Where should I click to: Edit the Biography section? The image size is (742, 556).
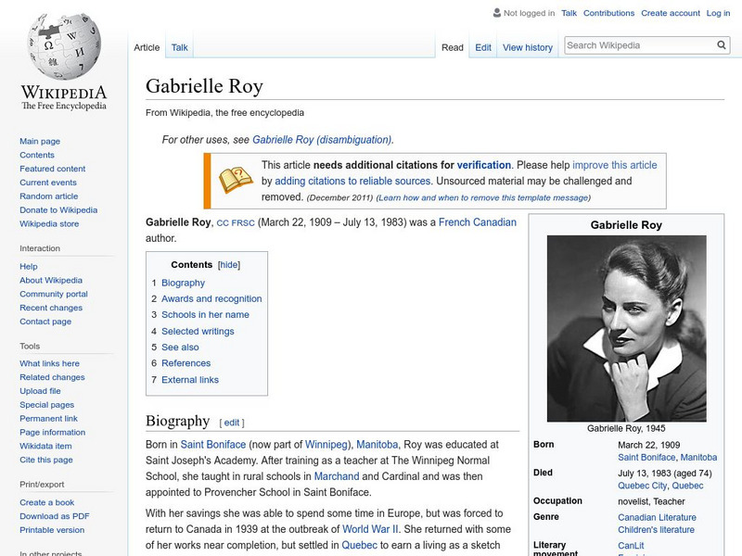[x=231, y=423]
